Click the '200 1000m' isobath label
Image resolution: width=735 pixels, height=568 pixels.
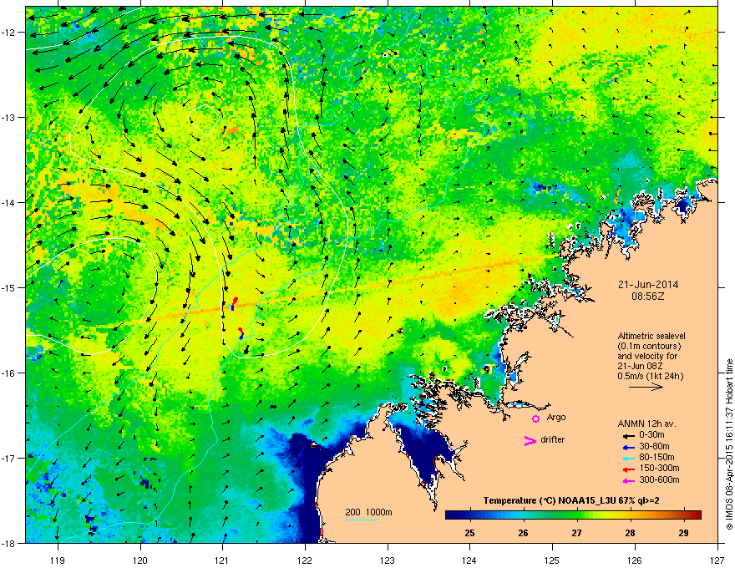click(x=369, y=512)
